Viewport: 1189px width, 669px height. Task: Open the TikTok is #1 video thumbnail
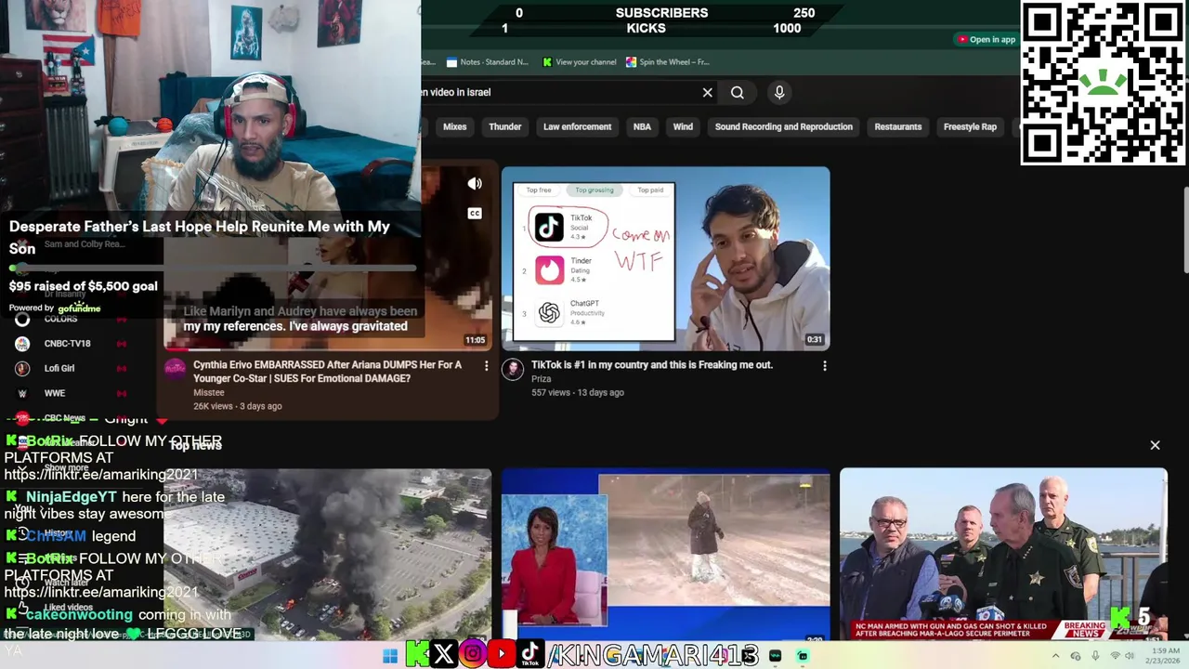pyautogui.click(x=665, y=259)
